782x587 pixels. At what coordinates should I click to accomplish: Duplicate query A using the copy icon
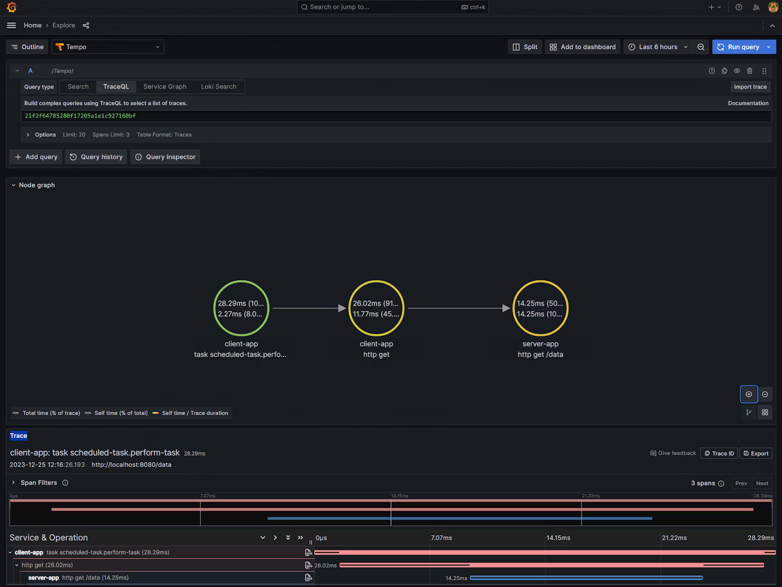pyautogui.click(x=724, y=71)
